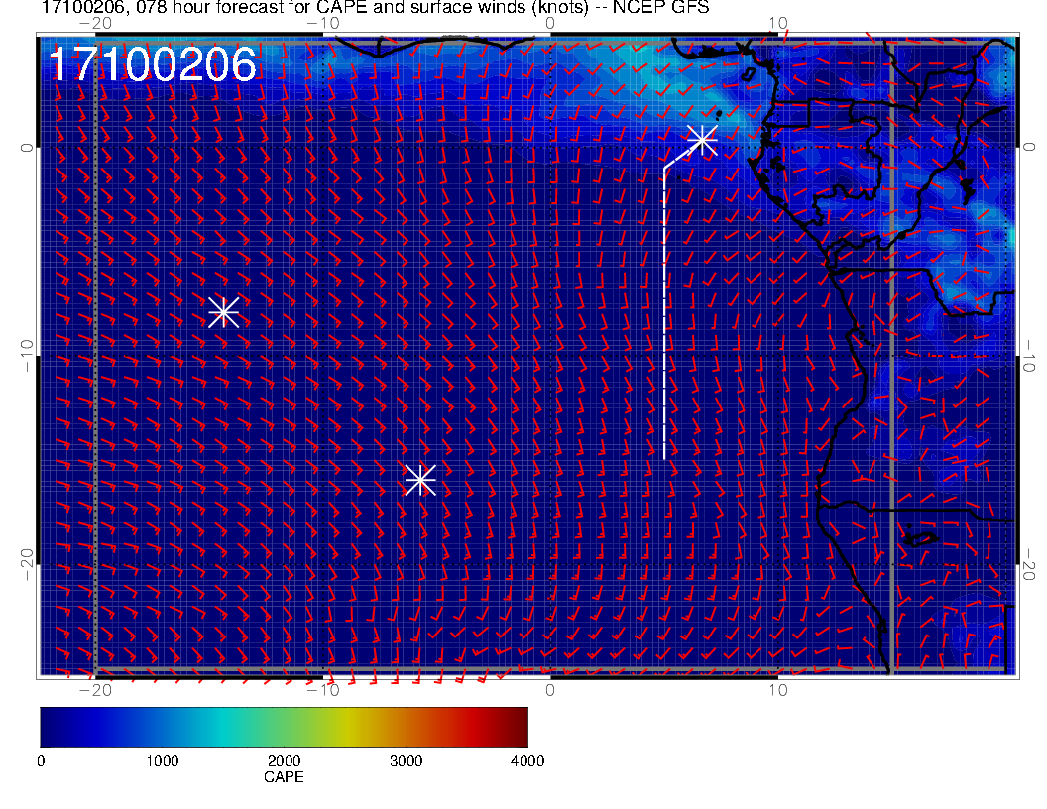
Task: Click the large white 17100206 timestamp label
Action: (x=153, y=65)
